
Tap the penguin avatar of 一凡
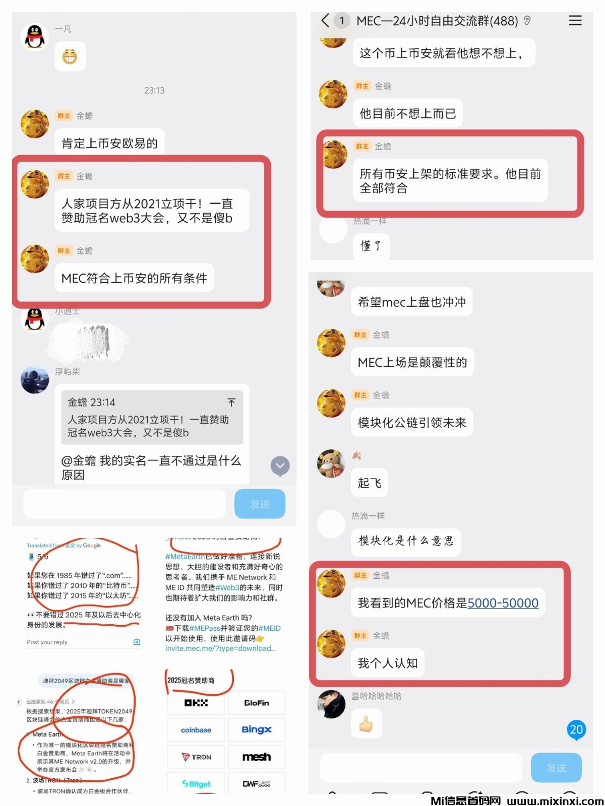click(35, 37)
